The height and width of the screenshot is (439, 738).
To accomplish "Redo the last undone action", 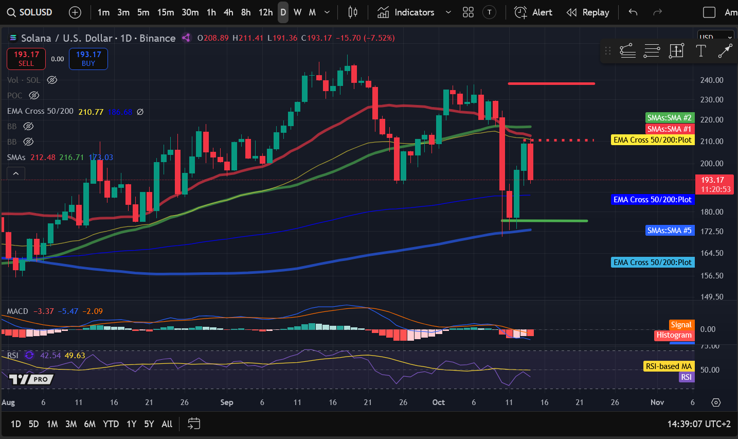I will pos(657,12).
